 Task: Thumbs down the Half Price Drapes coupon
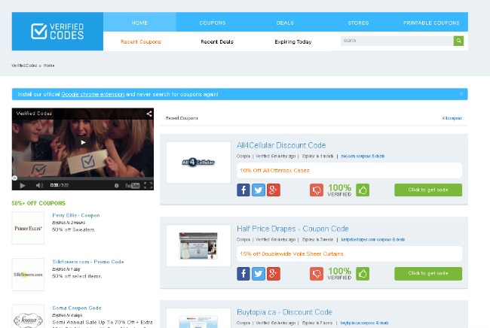[x=317, y=274]
